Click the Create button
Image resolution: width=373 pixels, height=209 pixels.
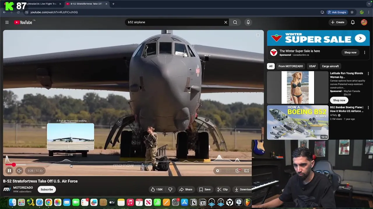tap(338, 22)
